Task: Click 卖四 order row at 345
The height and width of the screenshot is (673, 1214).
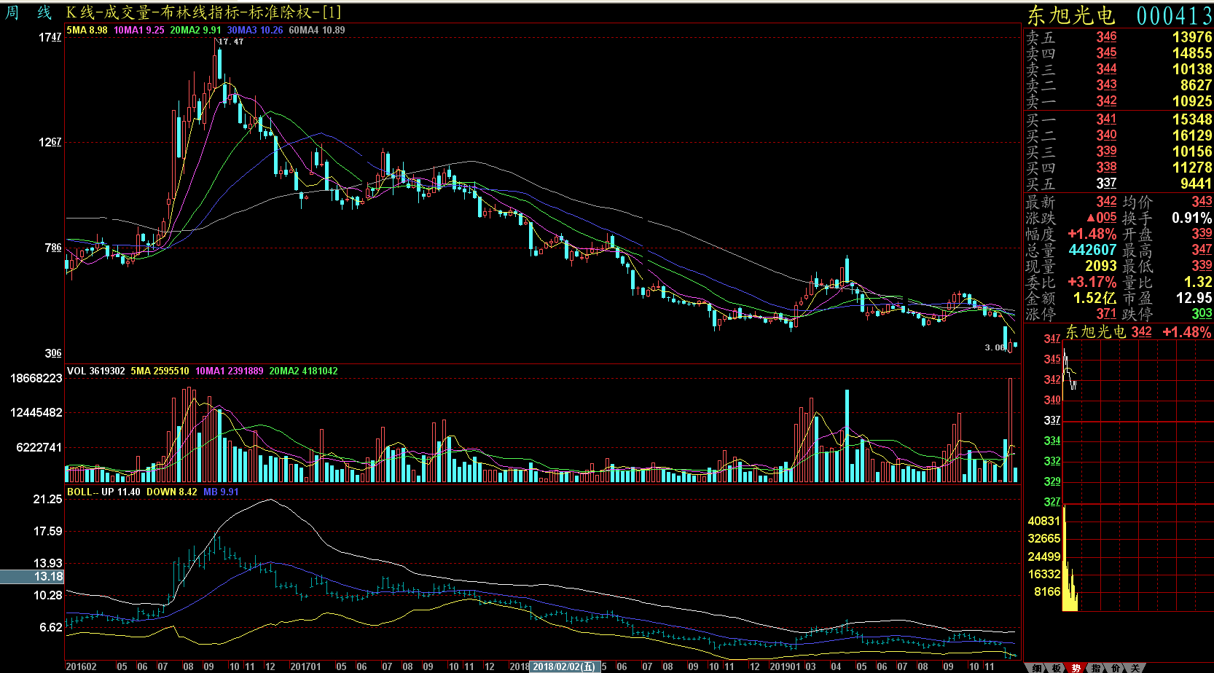Action: 1119,53
